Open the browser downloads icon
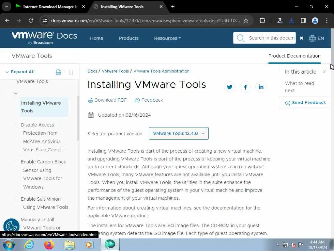 292,21
